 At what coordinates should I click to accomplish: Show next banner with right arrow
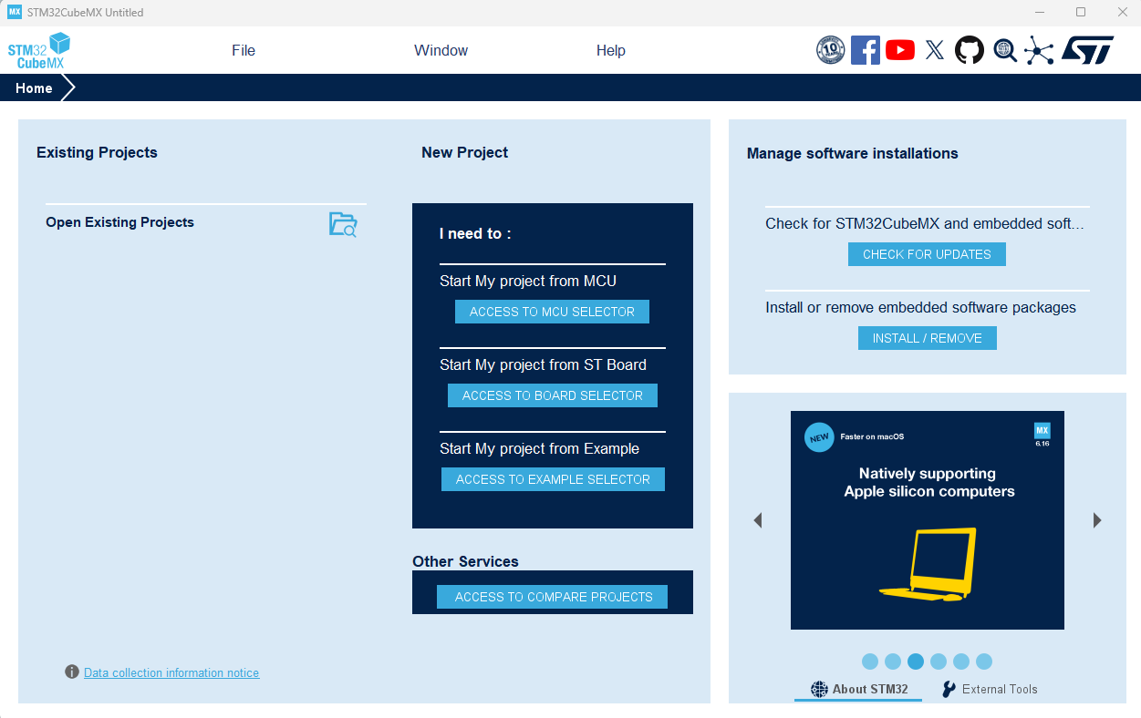[1097, 520]
